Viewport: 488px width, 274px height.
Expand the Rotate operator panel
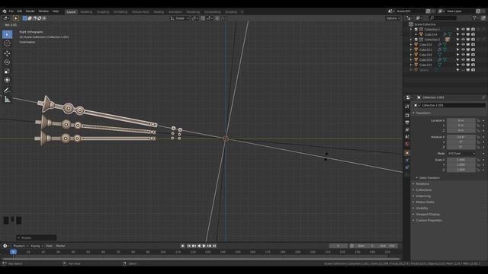[36, 237]
